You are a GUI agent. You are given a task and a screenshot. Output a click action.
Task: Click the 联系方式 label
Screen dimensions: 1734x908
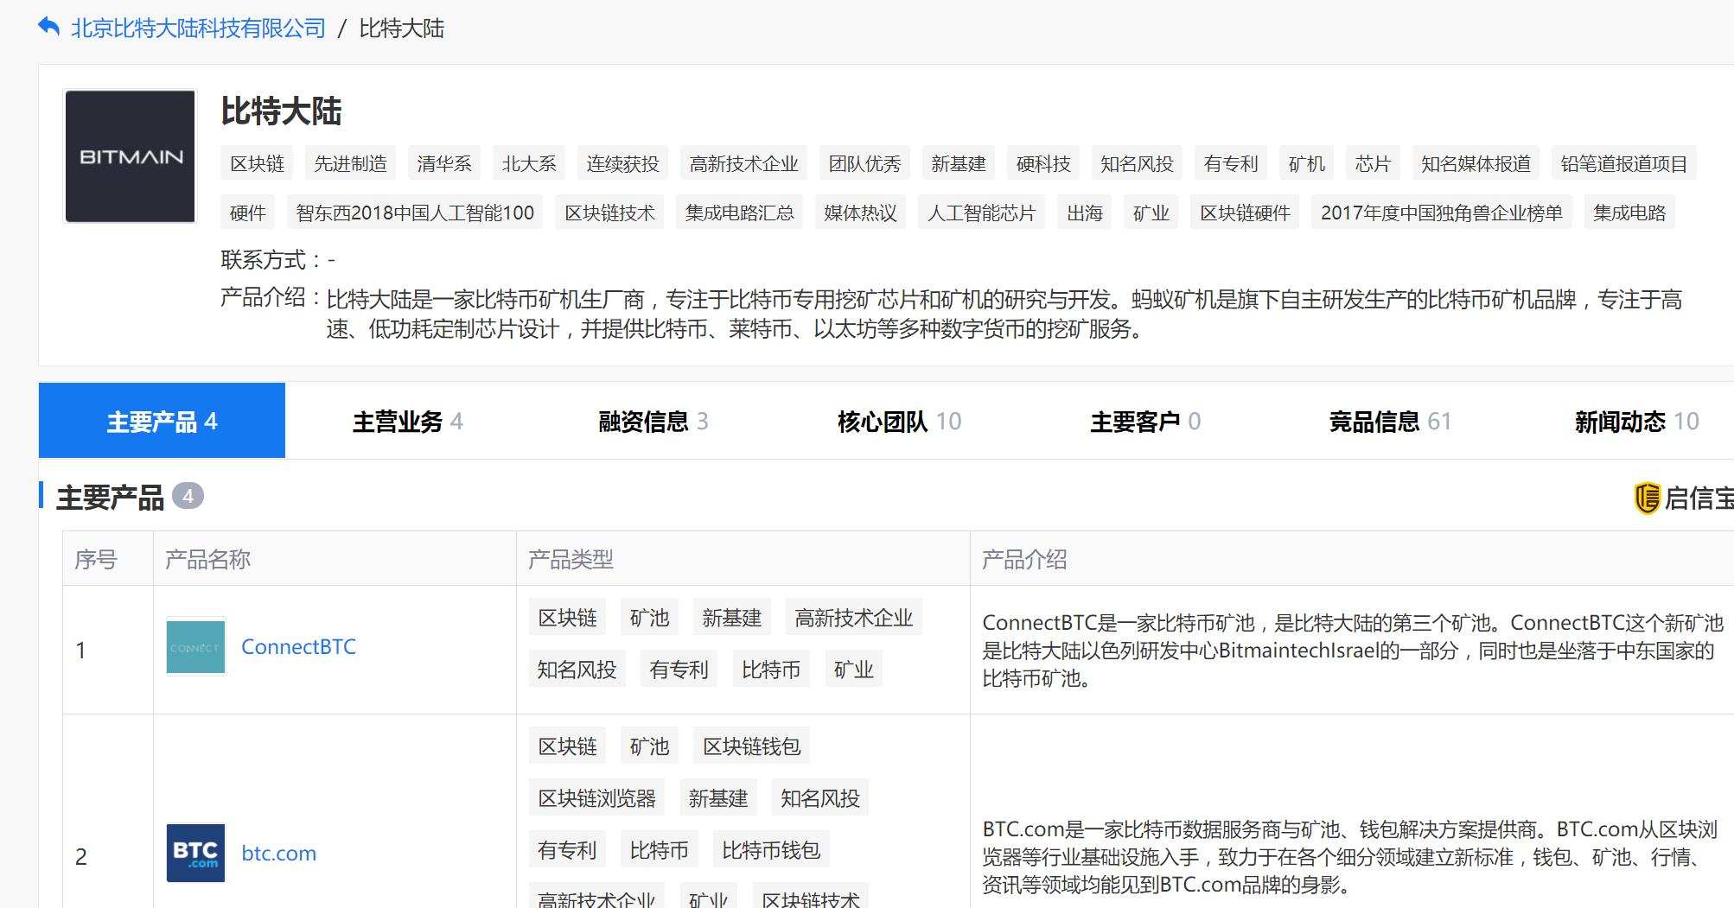click(271, 259)
